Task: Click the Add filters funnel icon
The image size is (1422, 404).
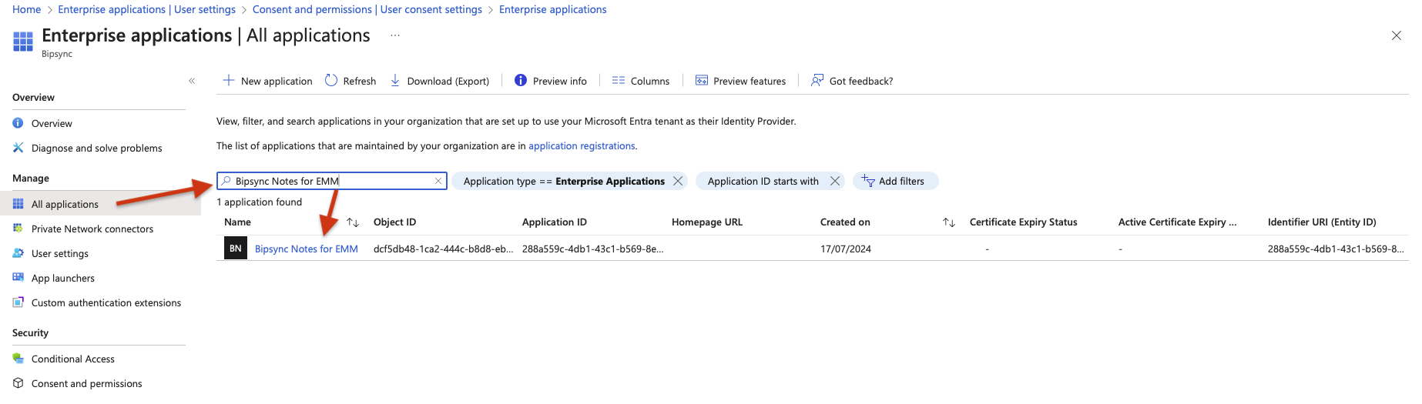Action: (x=868, y=181)
